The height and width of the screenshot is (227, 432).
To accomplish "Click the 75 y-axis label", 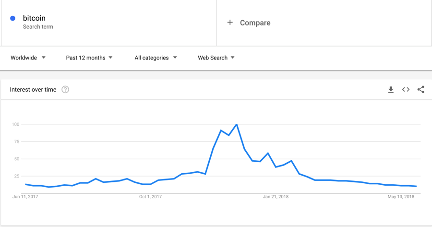I will (x=16, y=142).
